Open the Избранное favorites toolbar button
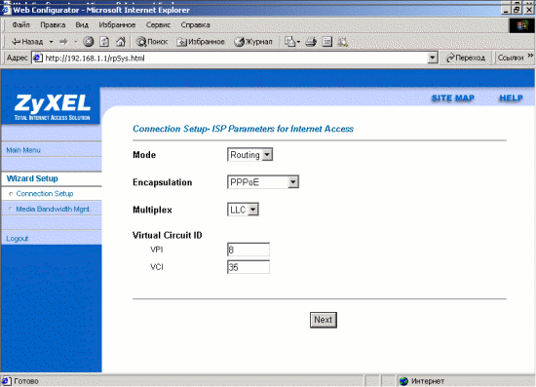The height and width of the screenshot is (387, 536). (201, 42)
